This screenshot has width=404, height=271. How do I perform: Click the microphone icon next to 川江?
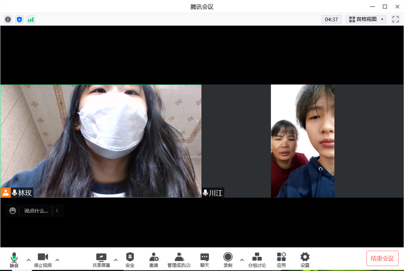206,193
